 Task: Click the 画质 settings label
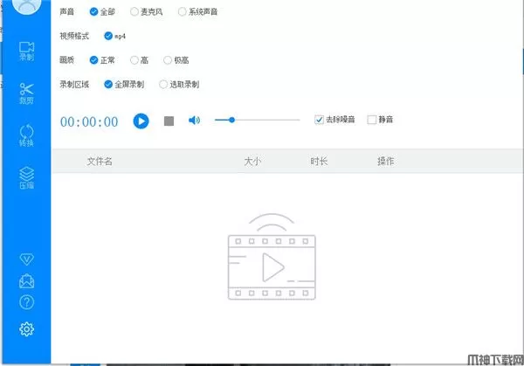tap(67, 60)
